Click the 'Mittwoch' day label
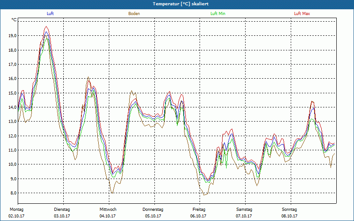The image size is (354, 221). point(108,210)
